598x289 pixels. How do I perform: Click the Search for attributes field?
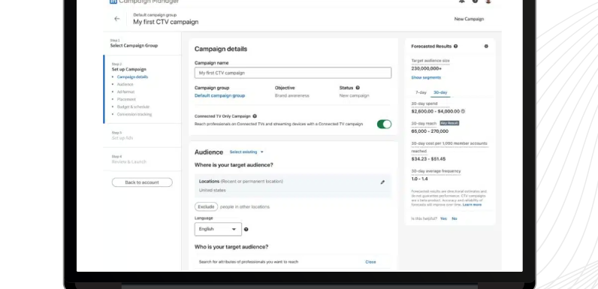(x=249, y=262)
